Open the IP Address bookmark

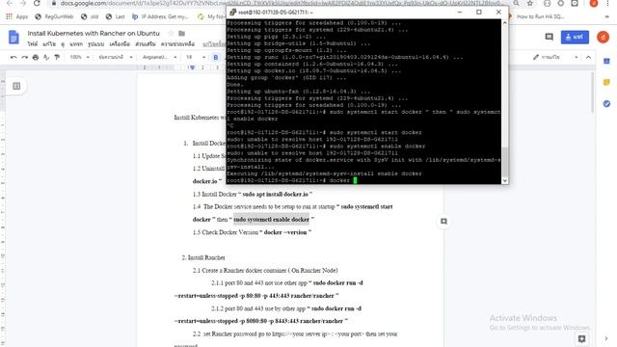(x=160, y=16)
